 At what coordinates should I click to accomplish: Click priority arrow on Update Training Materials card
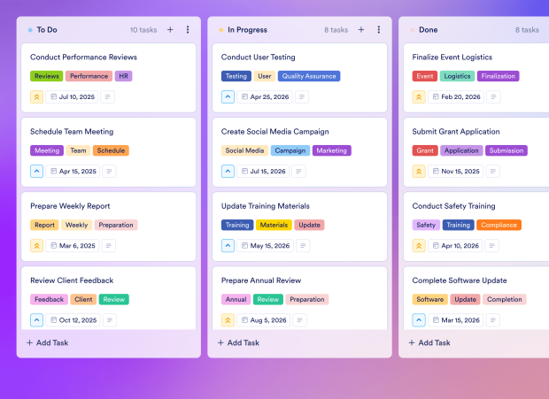tap(228, 246)
